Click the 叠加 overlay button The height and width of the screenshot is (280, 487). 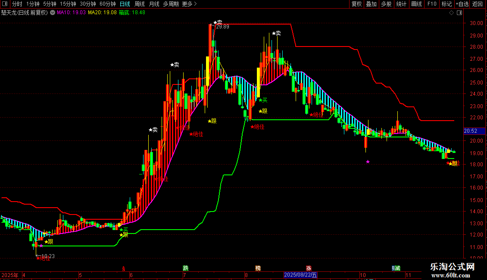click(x=371, y=4)
